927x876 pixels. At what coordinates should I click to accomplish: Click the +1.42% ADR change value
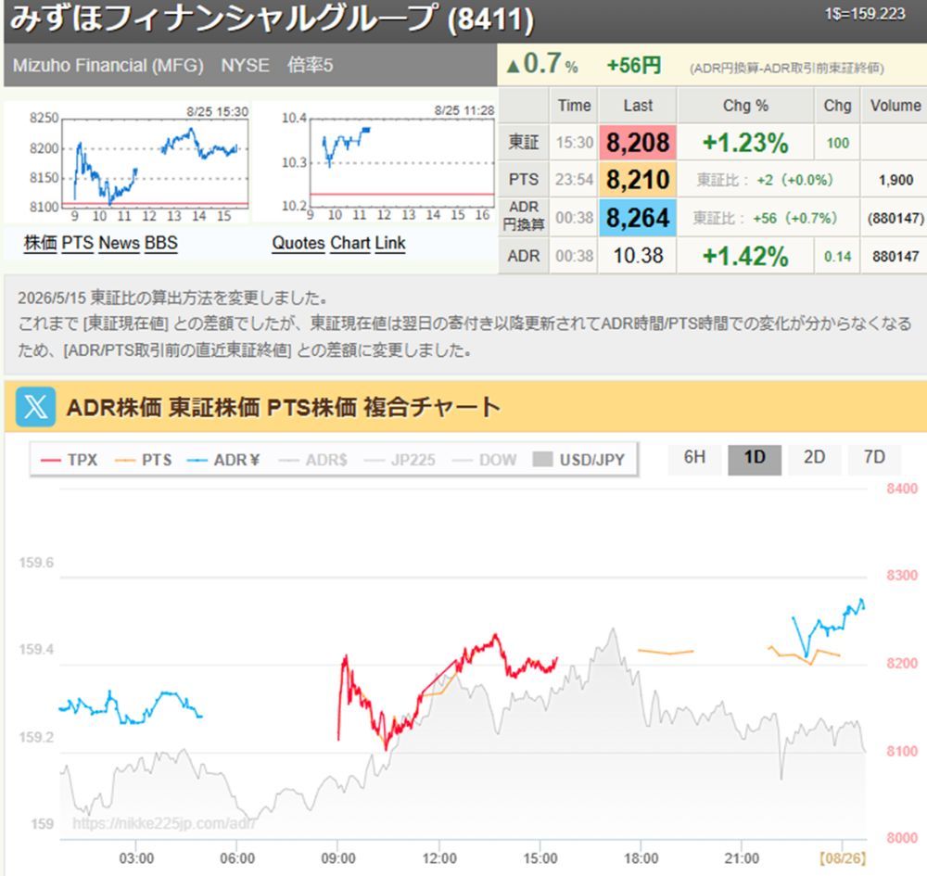click(745, 256)
